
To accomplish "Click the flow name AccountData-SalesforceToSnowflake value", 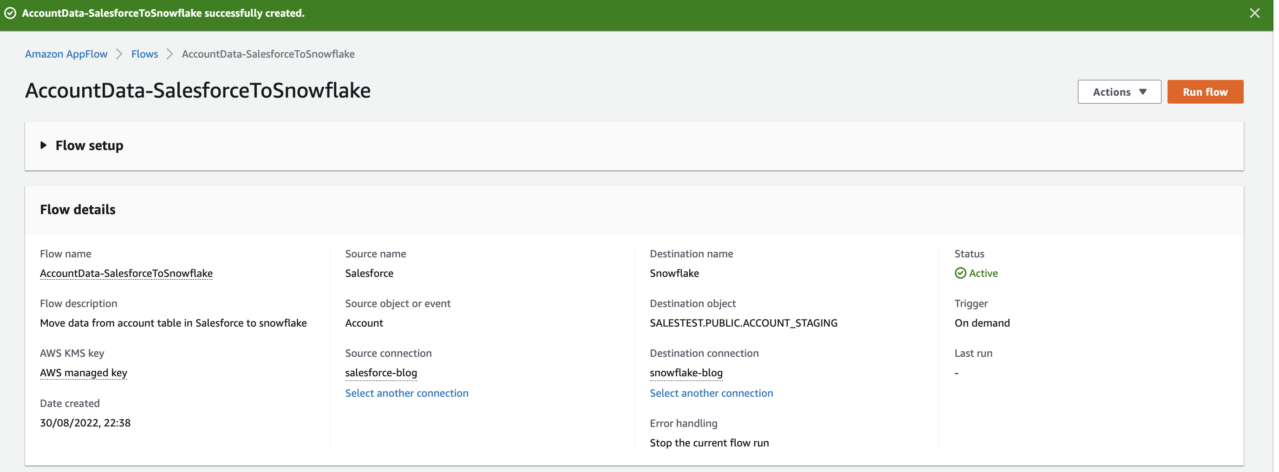I will tap(126, 273).
